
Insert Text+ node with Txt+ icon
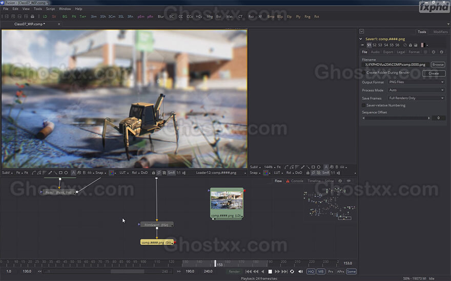(83, 17)
